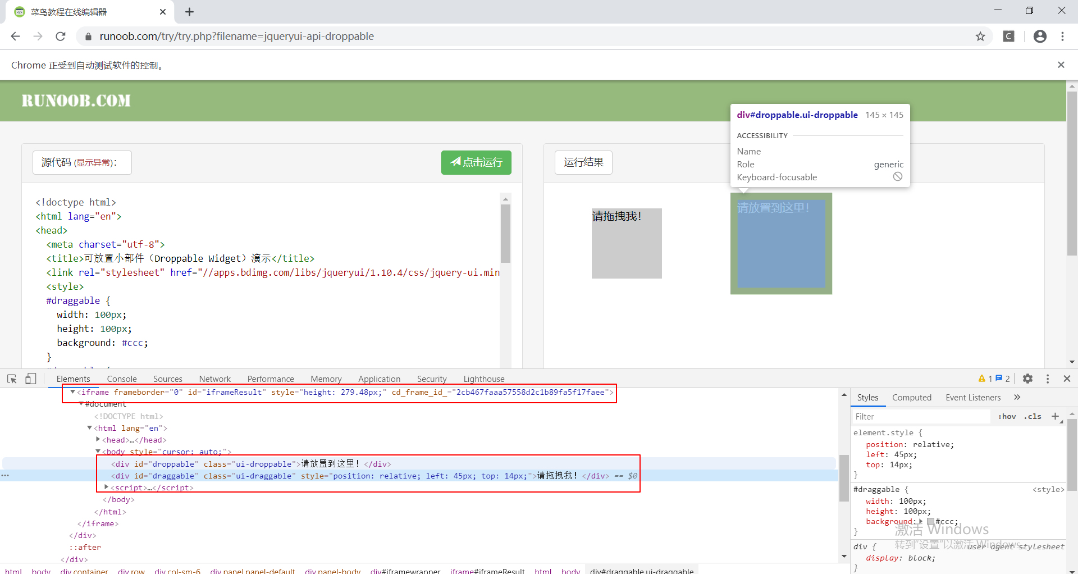
Task: Click the ::after pseudo-element row
Action: 85,548
